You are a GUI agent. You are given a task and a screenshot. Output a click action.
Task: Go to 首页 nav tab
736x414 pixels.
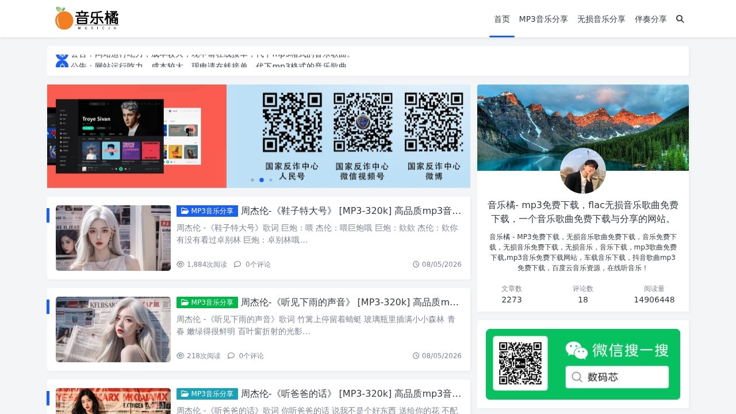(x=502, y=19)
